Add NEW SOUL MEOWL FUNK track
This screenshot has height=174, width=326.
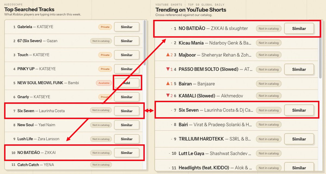pyautogui.click(x=127, y=83)
